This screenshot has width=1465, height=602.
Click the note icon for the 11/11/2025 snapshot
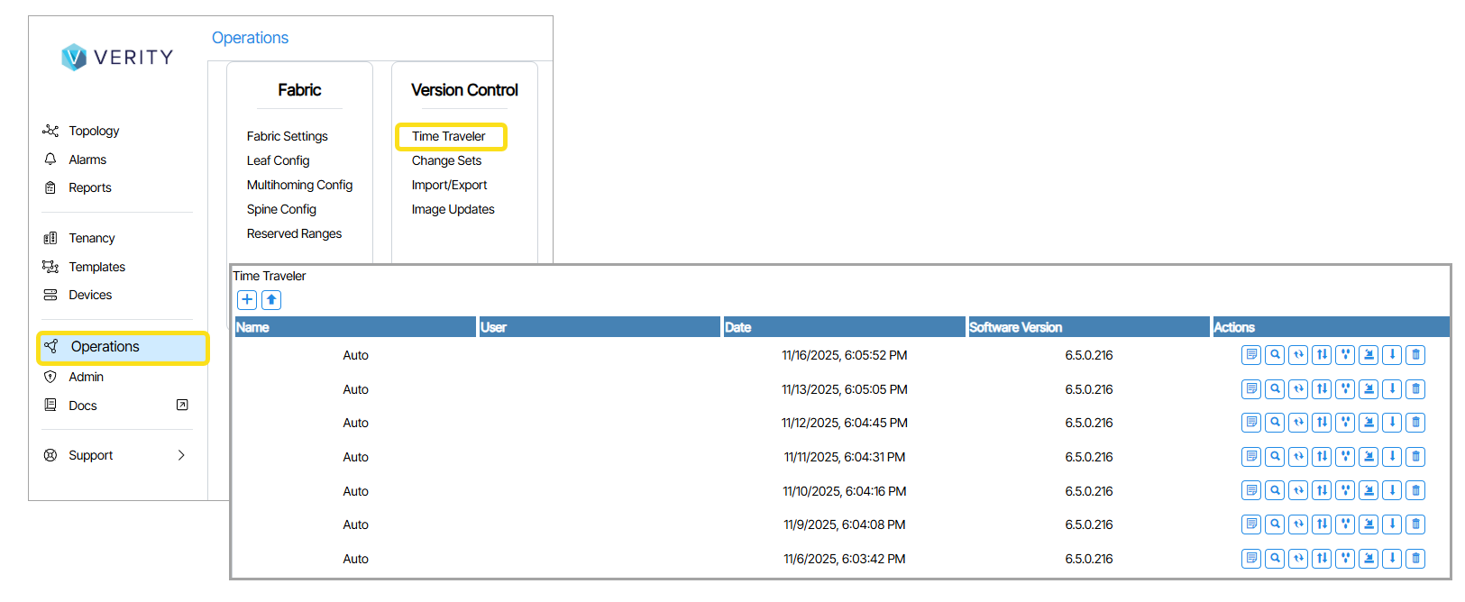click(1251, 457)
